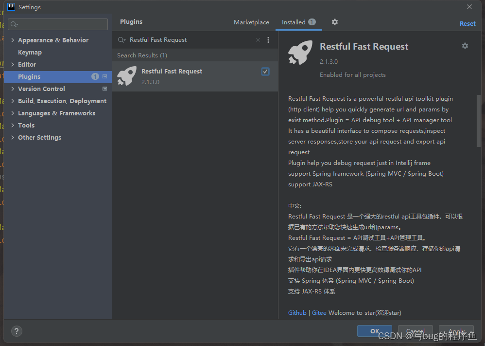Viewport: 485px width, 346px height.
Task: Click the update badge on the Plugins row
Action: coord(95,76)
